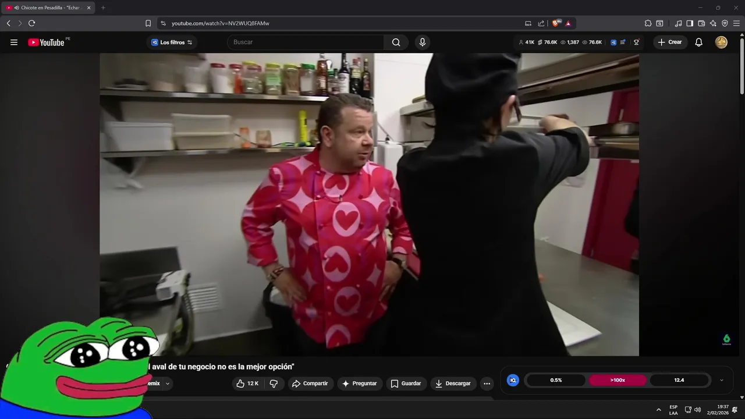Open the Brave VPN shield icon

(725, 23)
